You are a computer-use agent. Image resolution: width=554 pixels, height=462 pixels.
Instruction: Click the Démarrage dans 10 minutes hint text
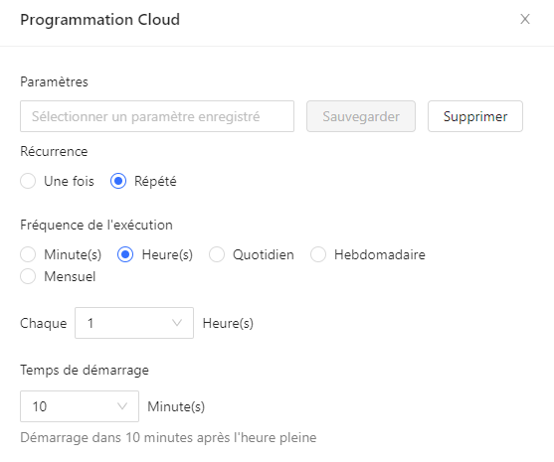point(168,437)
